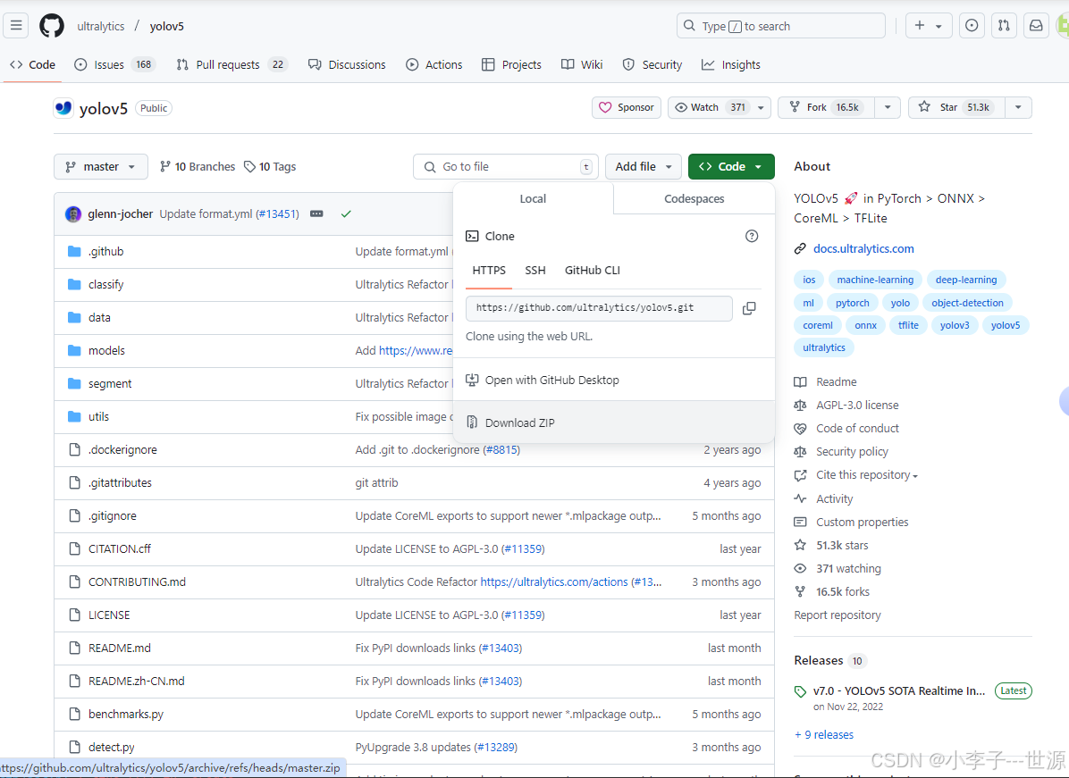Open the pull requests icon in header
The width and height of the screenshot is (1069, 778).
[x=1004, y=26]
